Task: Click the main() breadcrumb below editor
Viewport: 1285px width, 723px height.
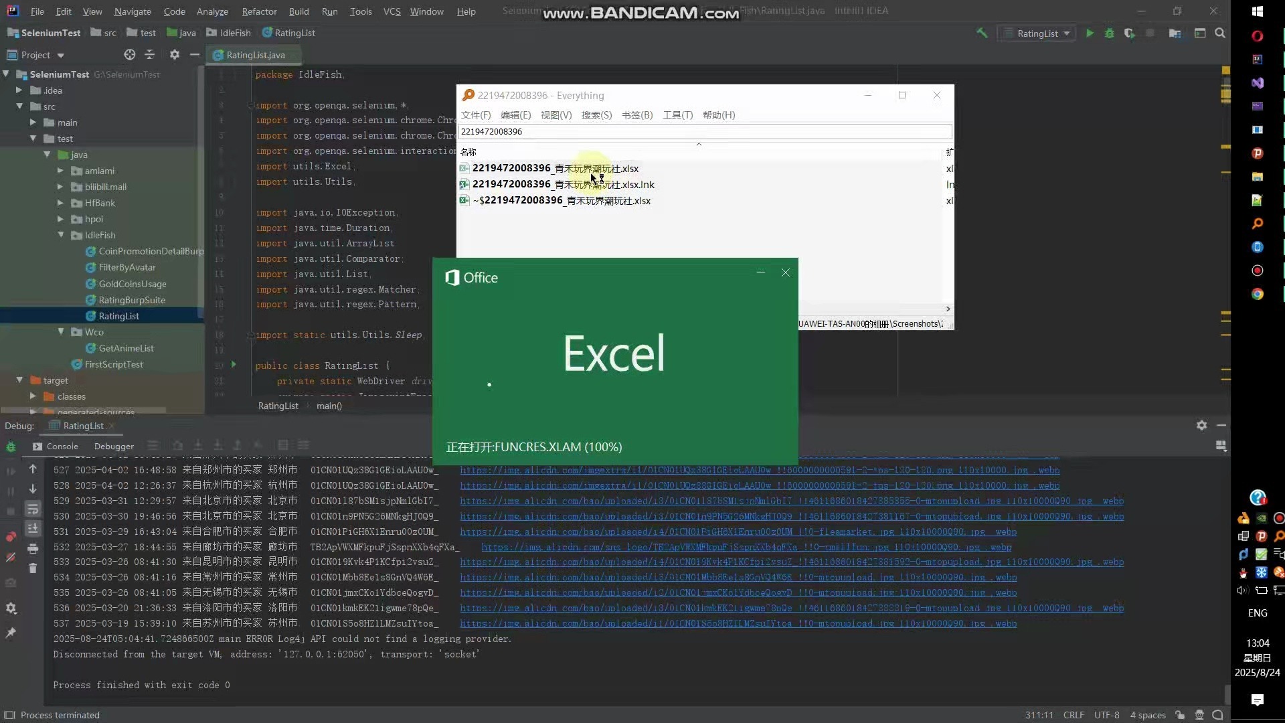Action: 329,406
